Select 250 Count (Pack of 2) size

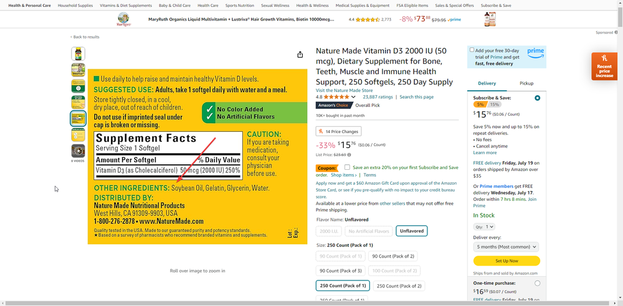pos(399,285)
